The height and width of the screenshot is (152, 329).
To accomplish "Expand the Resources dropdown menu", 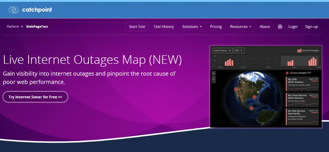I will coord(240,27).
